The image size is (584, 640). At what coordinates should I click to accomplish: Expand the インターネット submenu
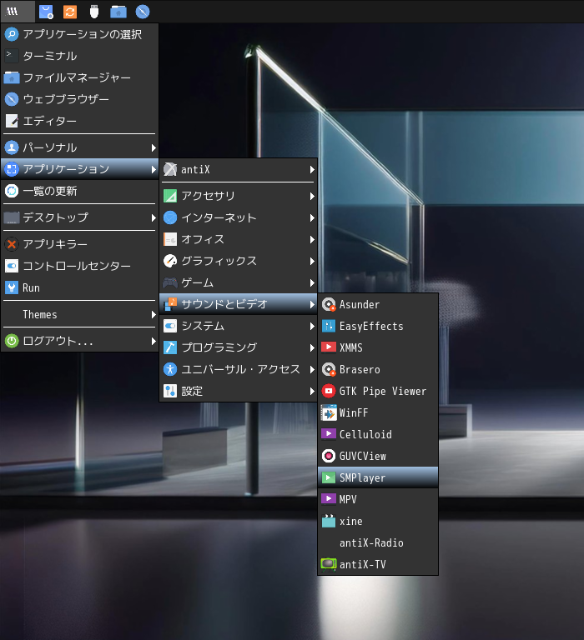point(219,217)
